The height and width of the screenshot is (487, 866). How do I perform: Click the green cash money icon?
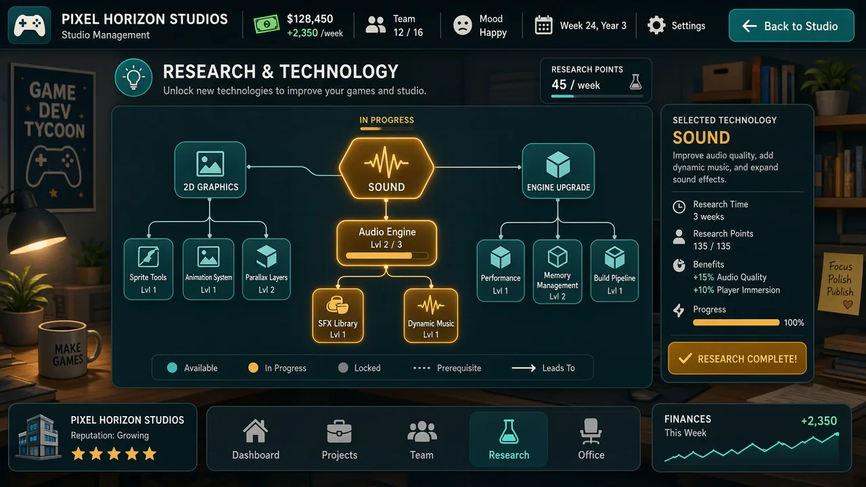266,25
